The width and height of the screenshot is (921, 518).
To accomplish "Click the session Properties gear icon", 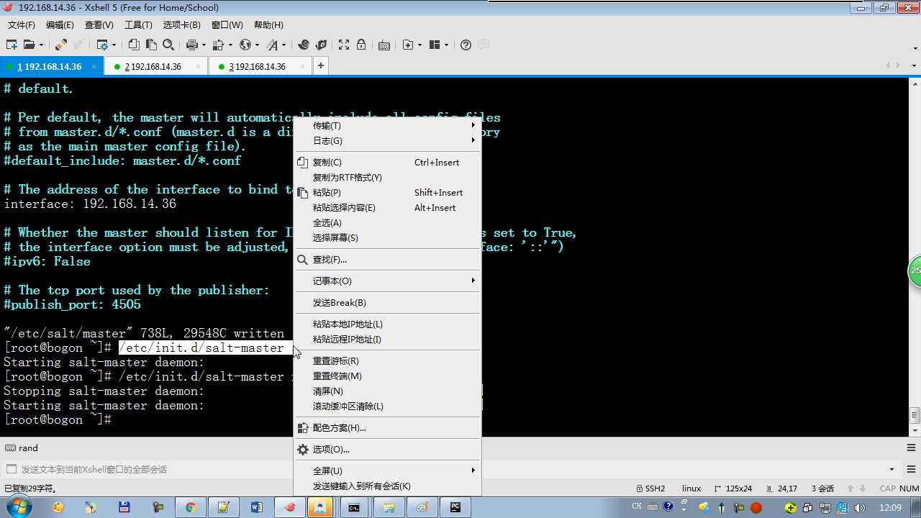I will coord(102,45).
